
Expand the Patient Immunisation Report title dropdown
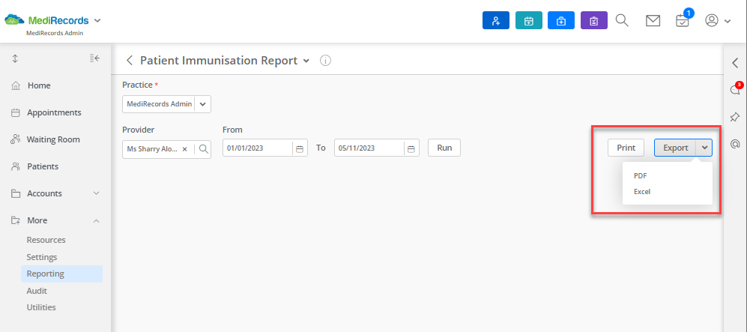[x=306, y=61]
